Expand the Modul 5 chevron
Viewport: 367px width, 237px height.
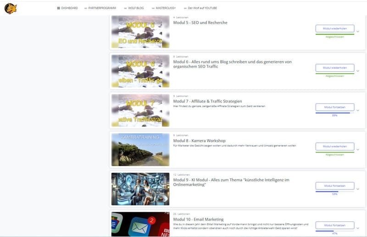(358, 32)
